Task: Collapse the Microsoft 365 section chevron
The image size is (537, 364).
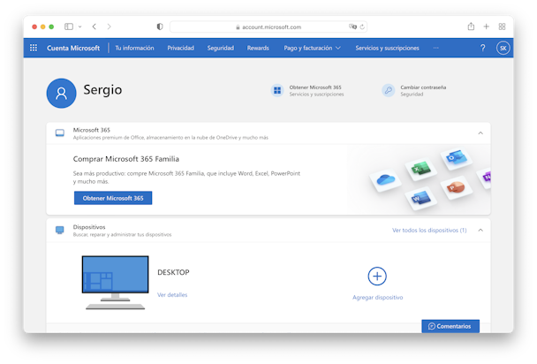Action: [x=480, y=133]
